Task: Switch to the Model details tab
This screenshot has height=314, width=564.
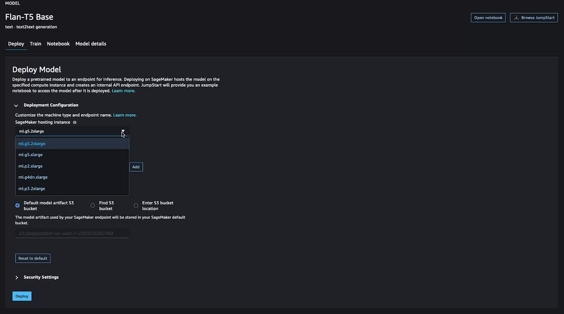Action: pos(90,44)
